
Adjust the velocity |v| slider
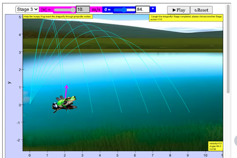pyautogui.click(x=64, y=10)
